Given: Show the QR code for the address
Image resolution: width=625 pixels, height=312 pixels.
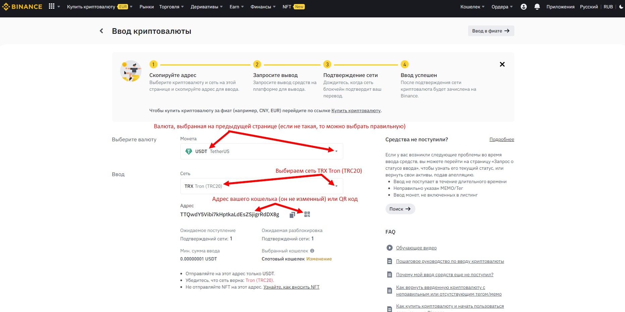Looking at the screenshot, I should pos(307,214).
